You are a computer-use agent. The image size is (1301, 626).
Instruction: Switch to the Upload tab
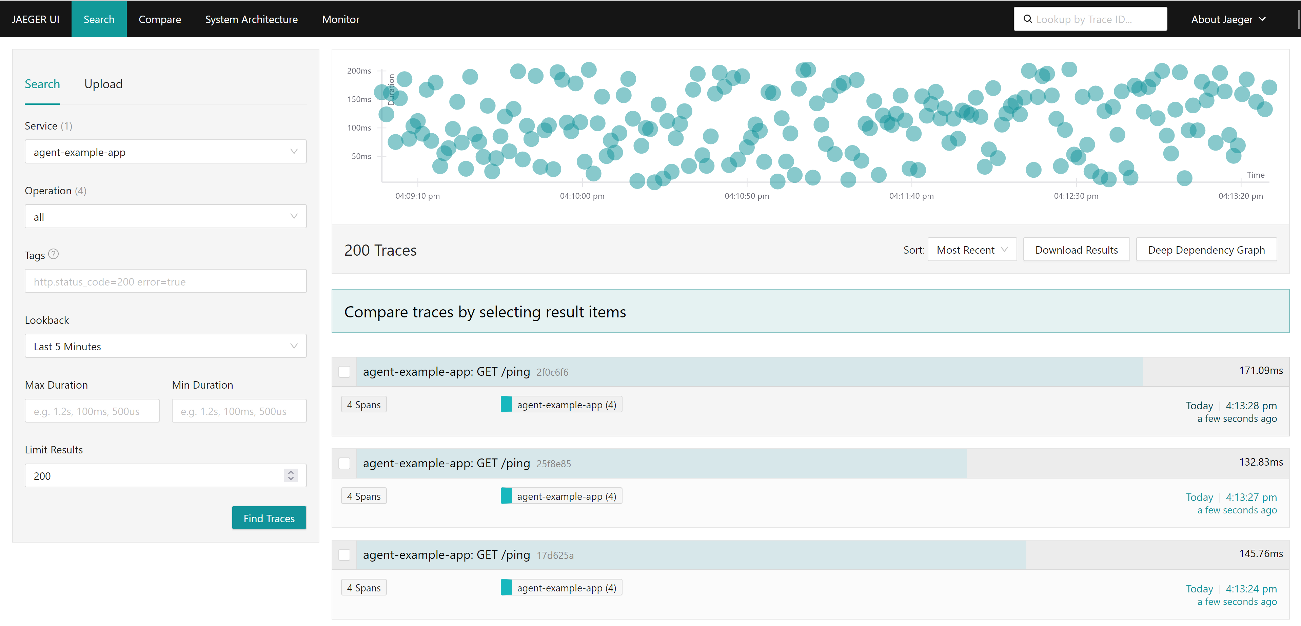pyautogui.click(x=103, y=84)
